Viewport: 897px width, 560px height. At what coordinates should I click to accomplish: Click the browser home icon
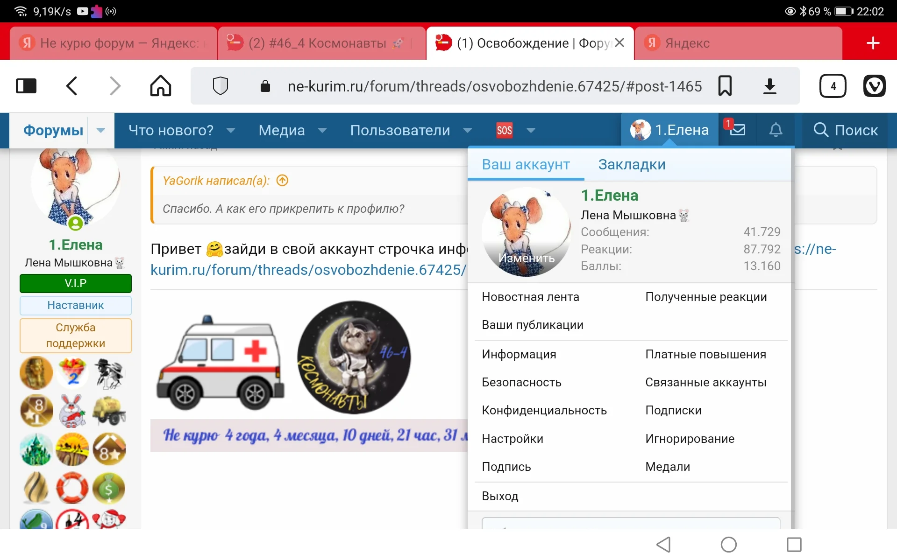click(160, 86)
